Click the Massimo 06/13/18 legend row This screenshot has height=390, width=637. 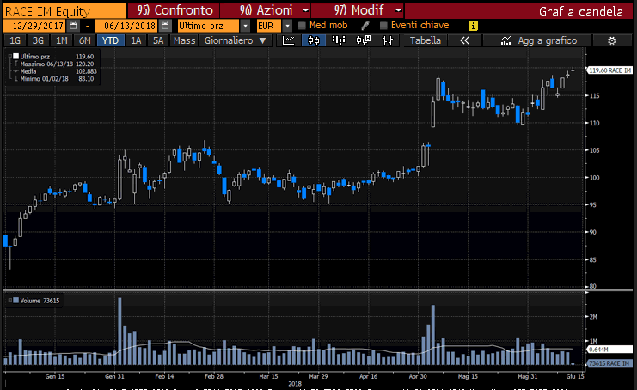point(54,64)
